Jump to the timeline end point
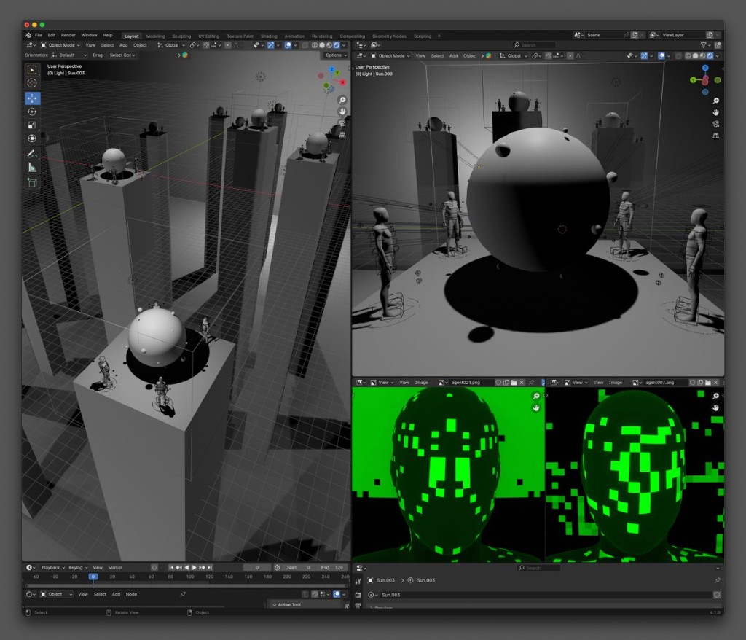Viewport: 746px width, 640px height. [x=210, y=568]
